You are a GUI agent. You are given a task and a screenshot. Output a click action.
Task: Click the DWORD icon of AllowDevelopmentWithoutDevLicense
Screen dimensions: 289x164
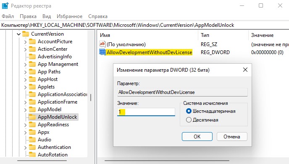click(x=102, y=52)
